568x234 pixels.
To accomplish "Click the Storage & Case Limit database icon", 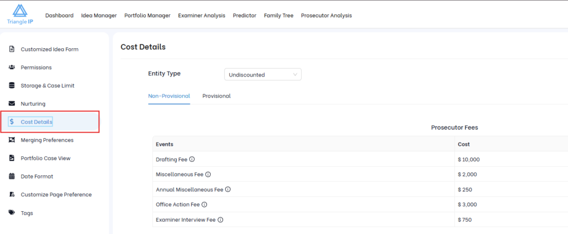I will click(x=12, y=86).
